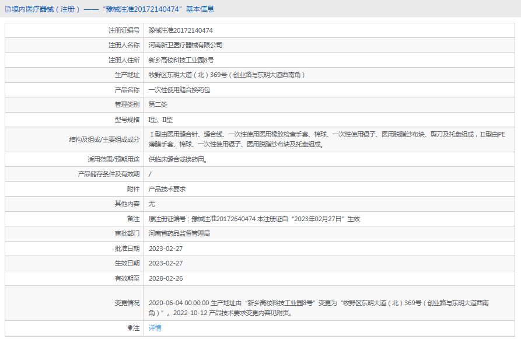Screen dimensions: 521x339
Task: Click the 产品储存条件及有效期 label
Action: (109, 174)
